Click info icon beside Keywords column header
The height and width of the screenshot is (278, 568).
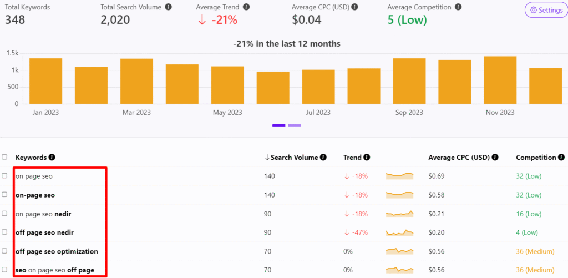coord(52,158)
